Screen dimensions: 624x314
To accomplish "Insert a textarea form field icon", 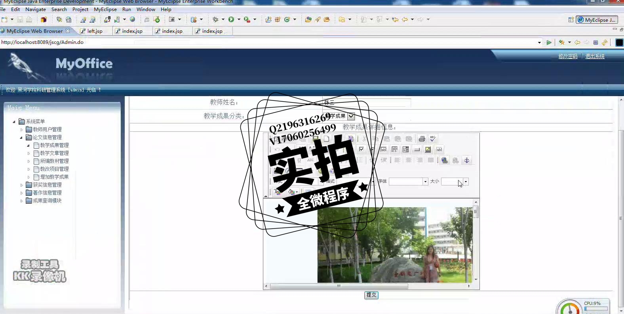I will (x=395, y=149).
